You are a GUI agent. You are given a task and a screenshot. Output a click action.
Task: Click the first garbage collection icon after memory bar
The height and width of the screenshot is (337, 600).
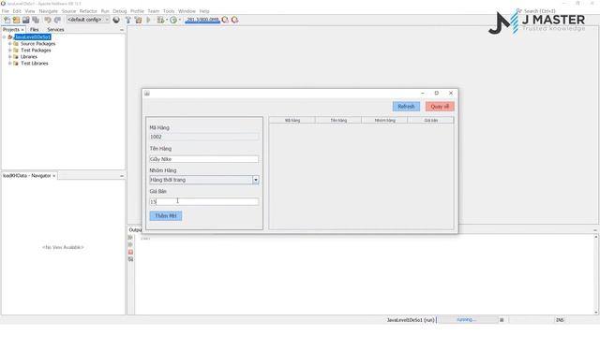[225, 20]
